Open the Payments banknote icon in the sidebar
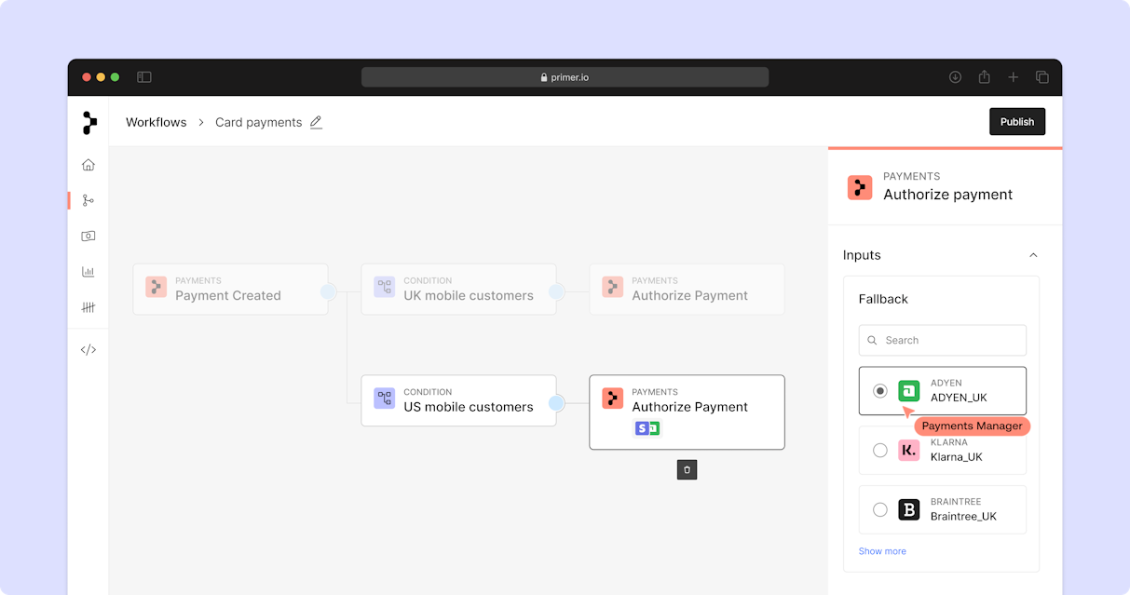This screenshot has width=1130, height=595. [x=88, y=236]
